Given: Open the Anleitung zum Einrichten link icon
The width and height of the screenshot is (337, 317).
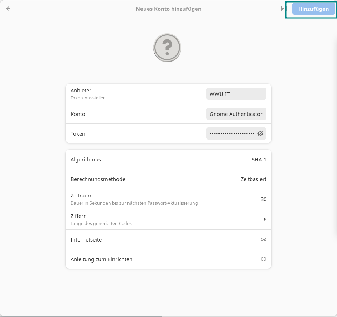Looking at the screenshot, I should click(x=263, y=259).
